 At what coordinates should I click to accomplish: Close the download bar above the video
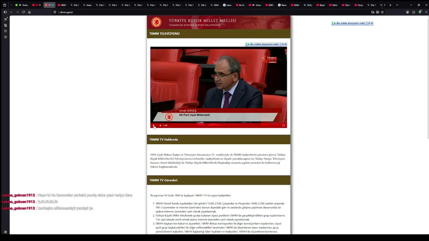(x=286, y=44)
